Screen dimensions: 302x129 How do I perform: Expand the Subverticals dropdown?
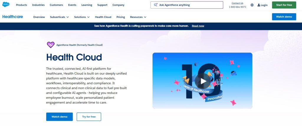pyautogui.click(x=59, y=17)
